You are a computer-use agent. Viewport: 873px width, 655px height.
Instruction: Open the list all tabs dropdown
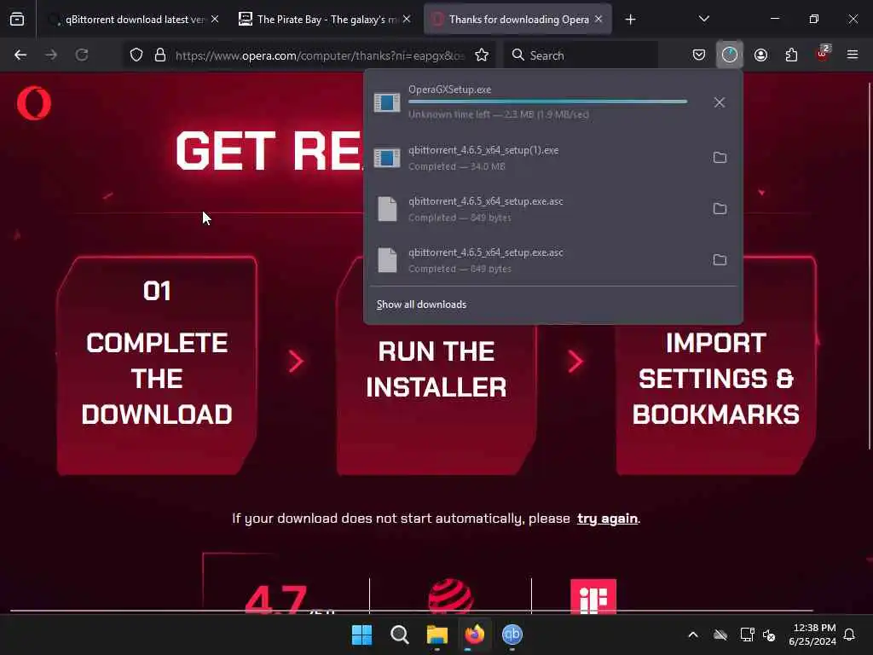[703, 20]
